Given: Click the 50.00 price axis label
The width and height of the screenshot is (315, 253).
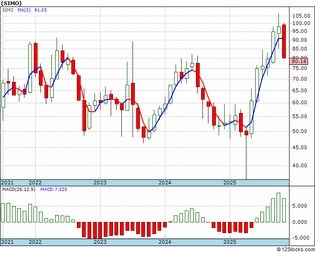Looking at the screenshot, I should click(300, 132).
